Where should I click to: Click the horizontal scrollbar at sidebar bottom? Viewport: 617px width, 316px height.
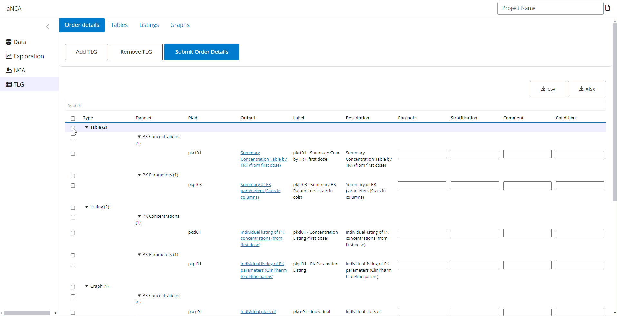coord(27,313)
